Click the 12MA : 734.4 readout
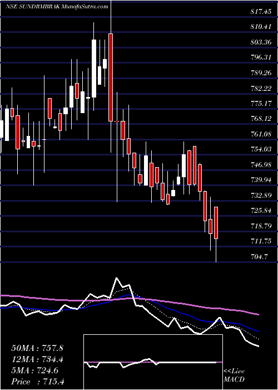 37,359
